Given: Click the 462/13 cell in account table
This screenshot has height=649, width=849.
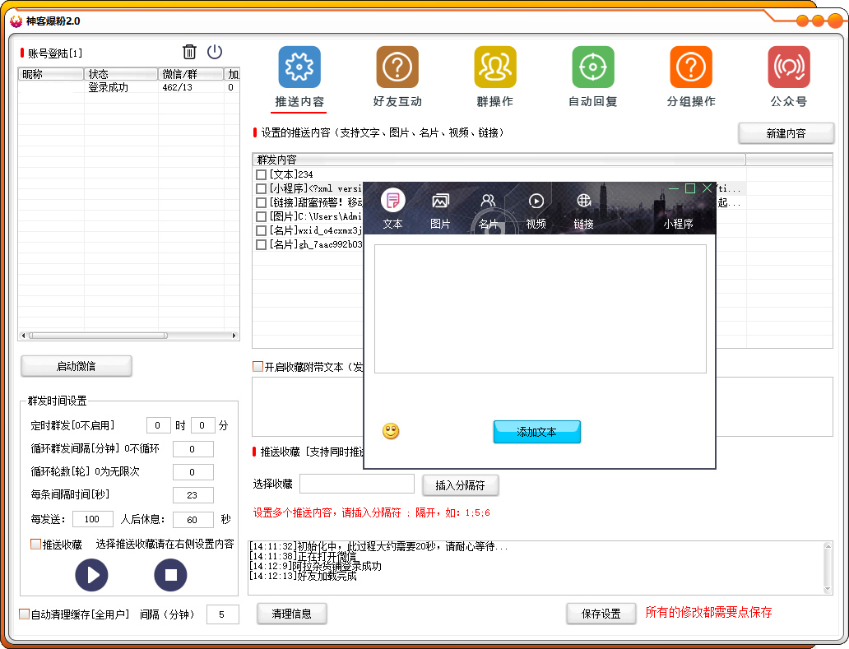Looking at the screenshot, I should pos(177,87).
